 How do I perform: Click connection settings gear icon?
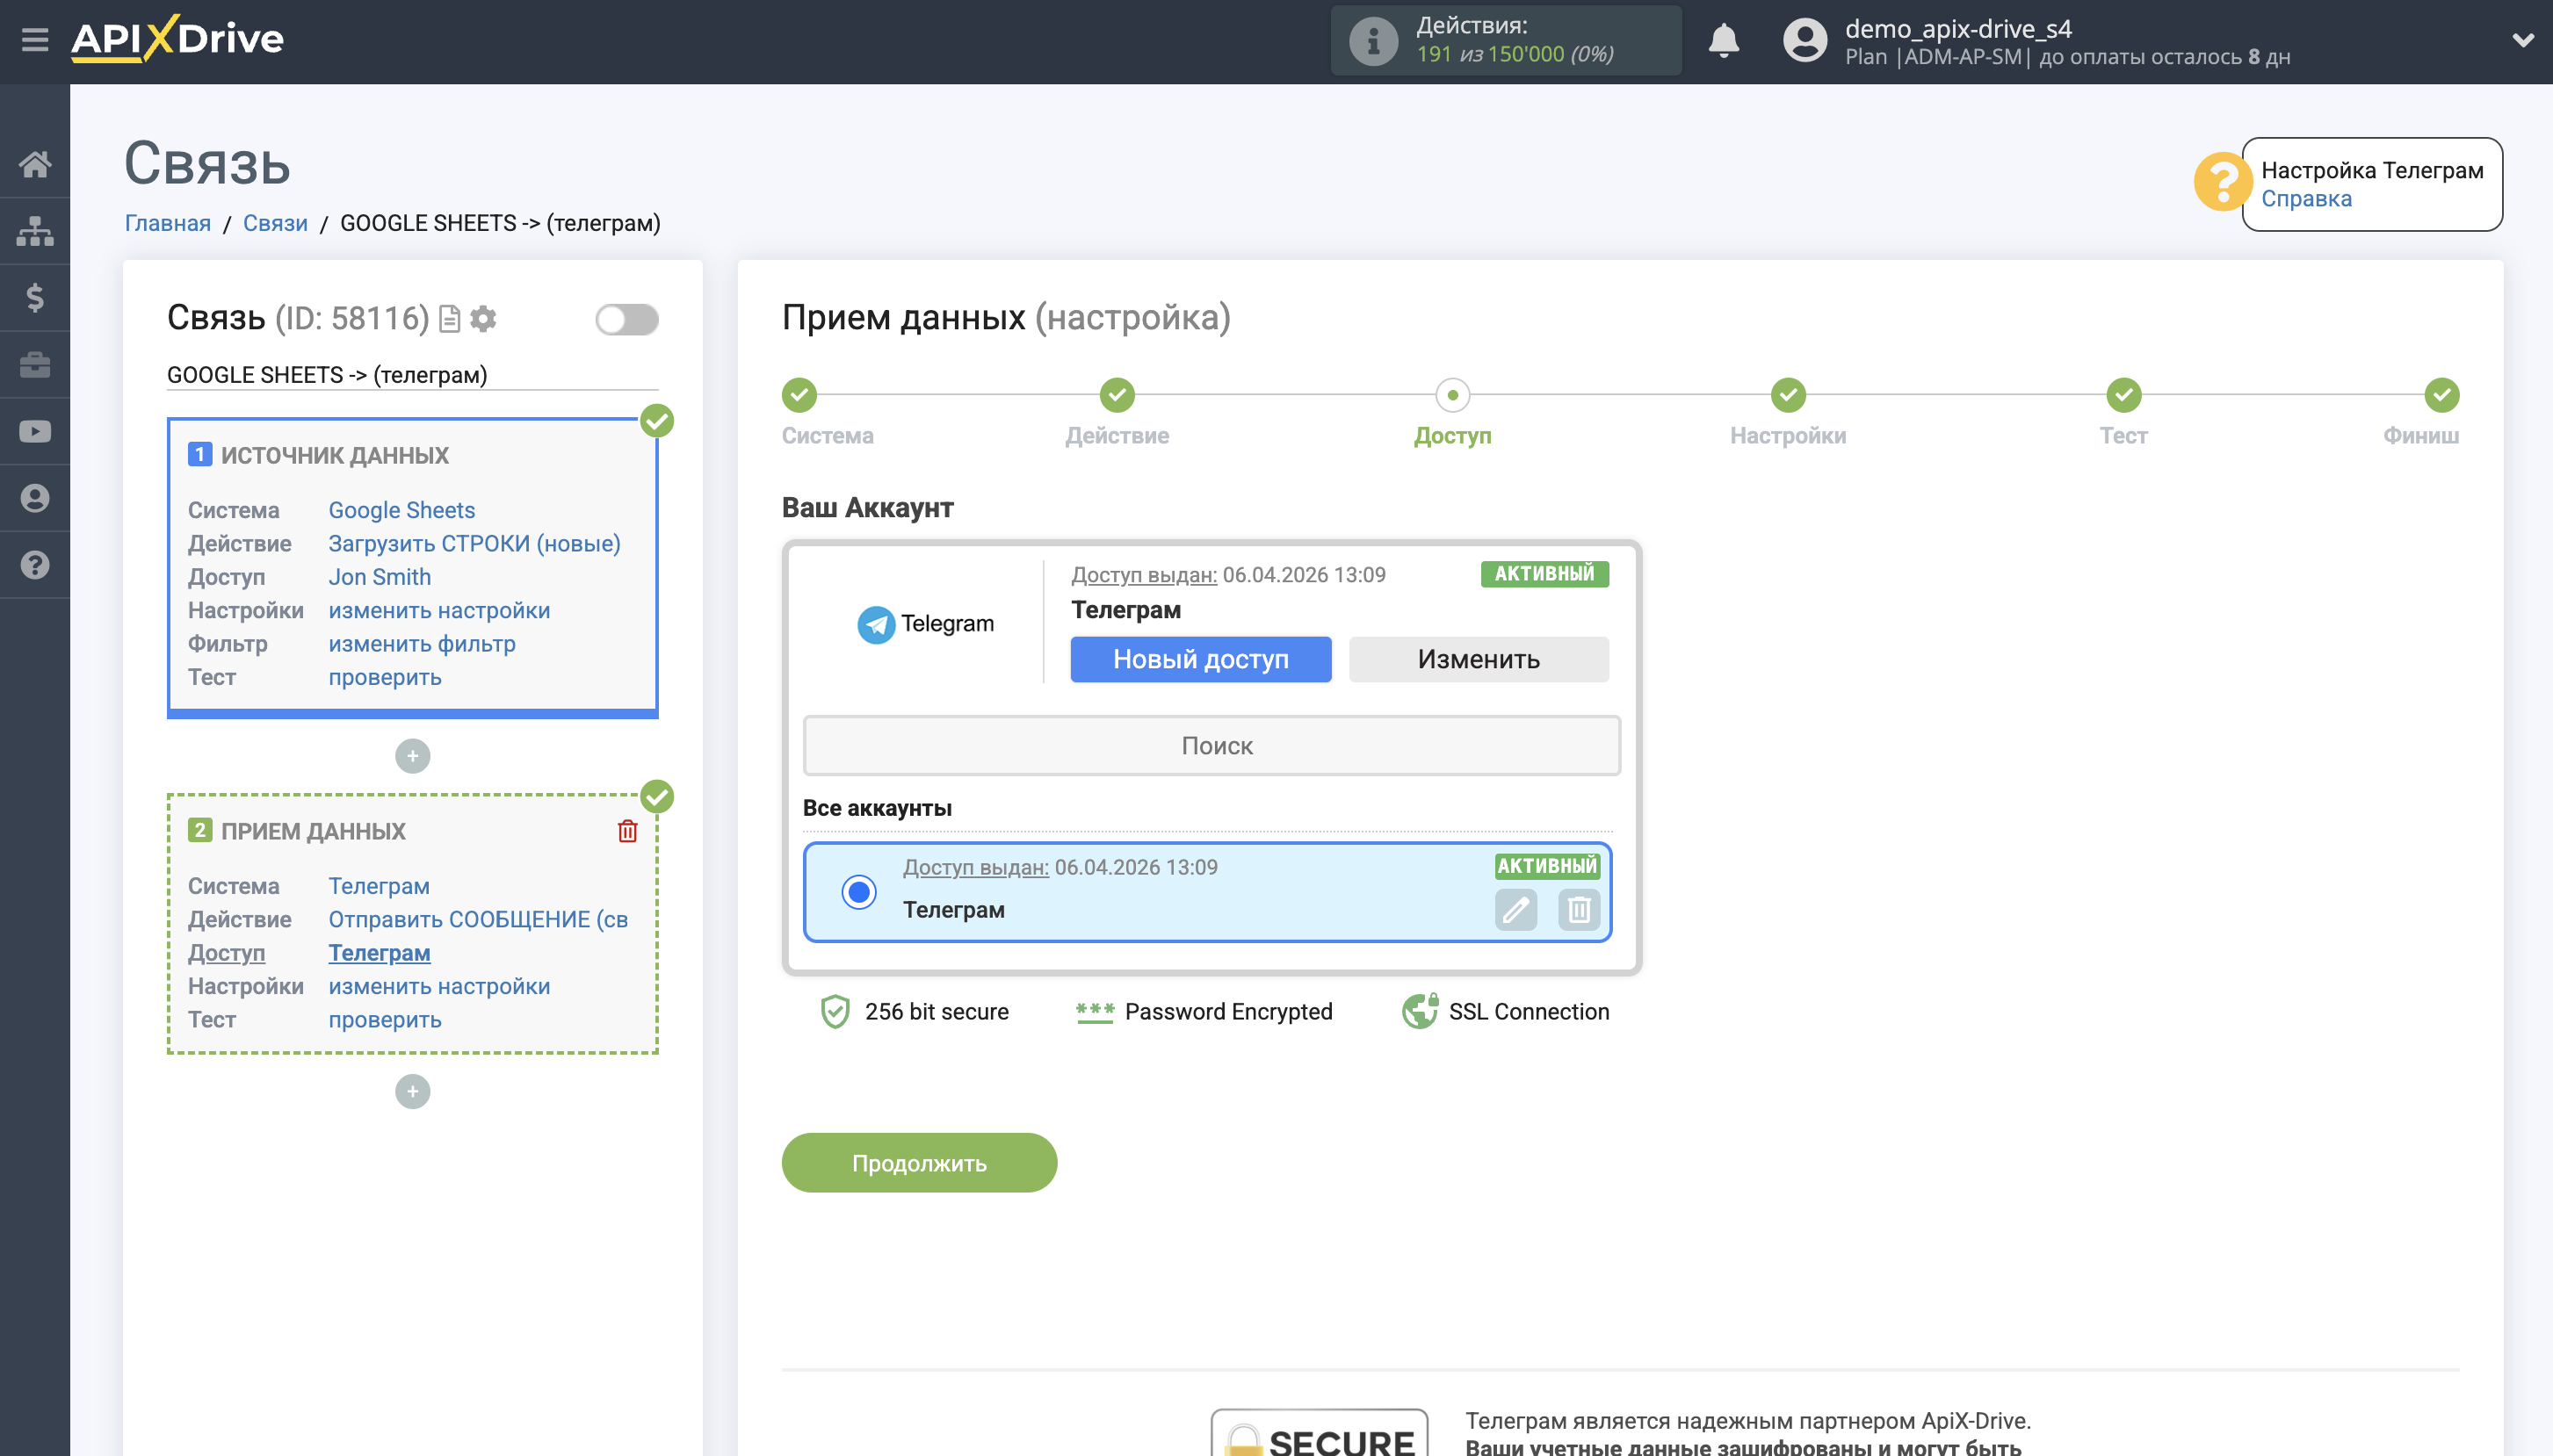[483, 319]
